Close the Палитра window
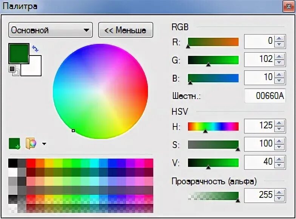The height and width of the screenshot is (219, 296). pyautogui.click(x=289, y=6)
